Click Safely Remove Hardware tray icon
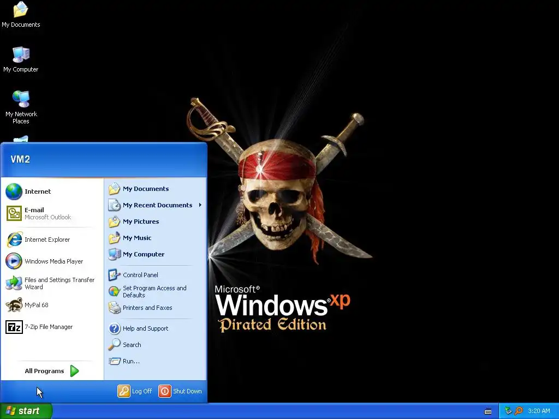Screen dimensions: 559x419 point(508,411)
